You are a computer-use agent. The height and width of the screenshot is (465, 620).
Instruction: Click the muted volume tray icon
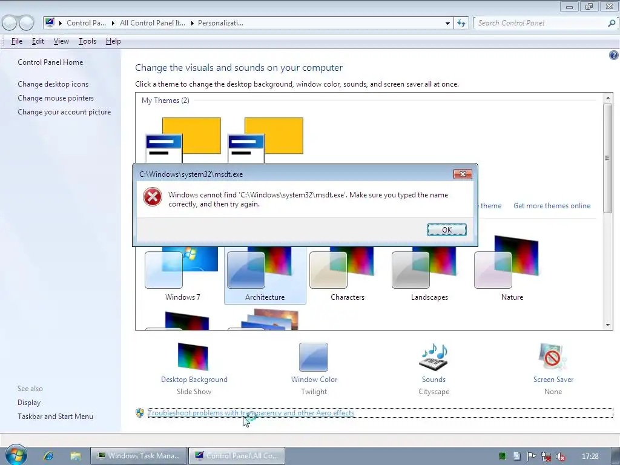(560, 457)
